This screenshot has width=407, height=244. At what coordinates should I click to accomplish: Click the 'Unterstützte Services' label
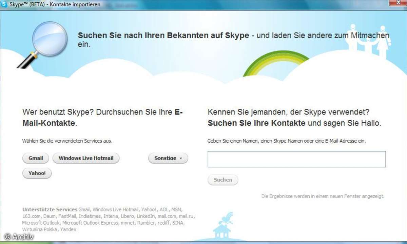(50, 209)
